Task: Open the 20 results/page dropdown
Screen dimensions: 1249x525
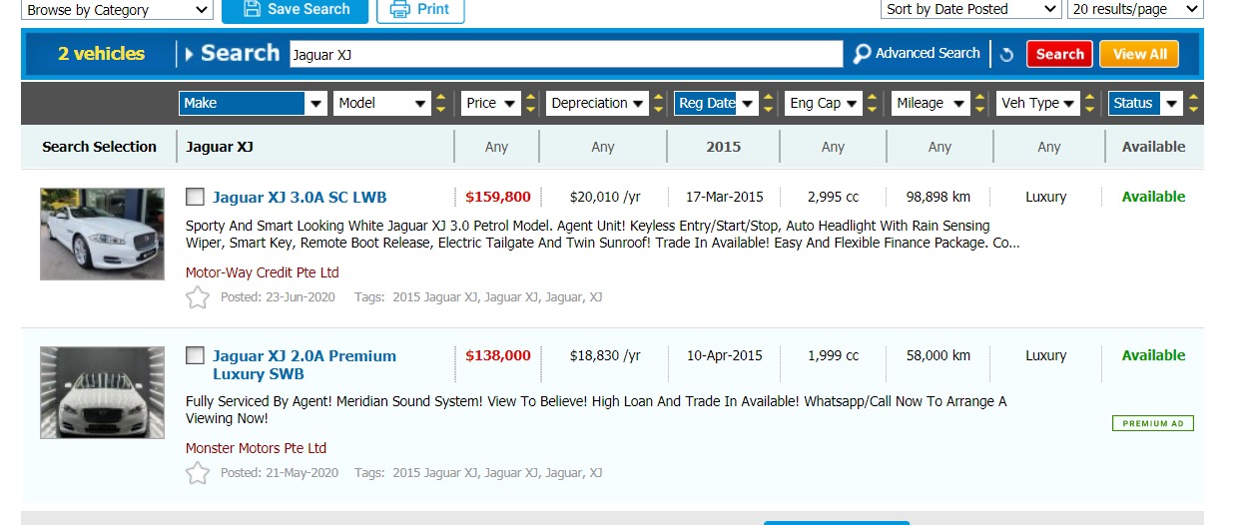Action: pos(1135,10)
